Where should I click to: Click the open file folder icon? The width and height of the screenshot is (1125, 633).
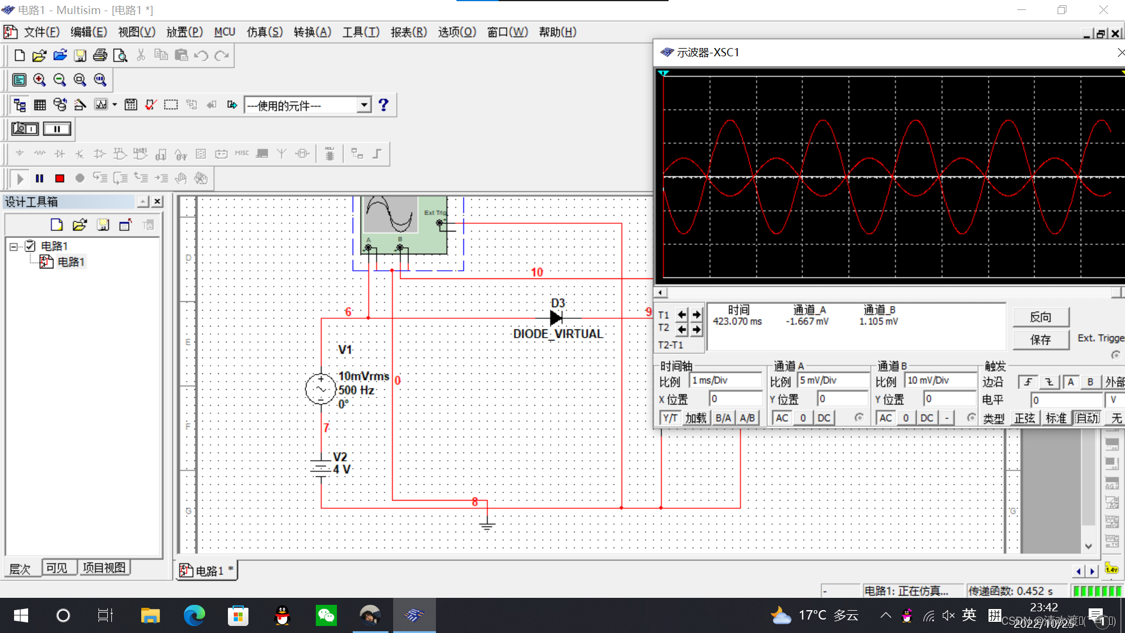click(x=39, y=56)
